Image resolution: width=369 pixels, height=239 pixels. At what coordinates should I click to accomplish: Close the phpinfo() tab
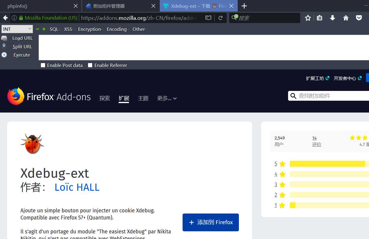coord(76,6)
